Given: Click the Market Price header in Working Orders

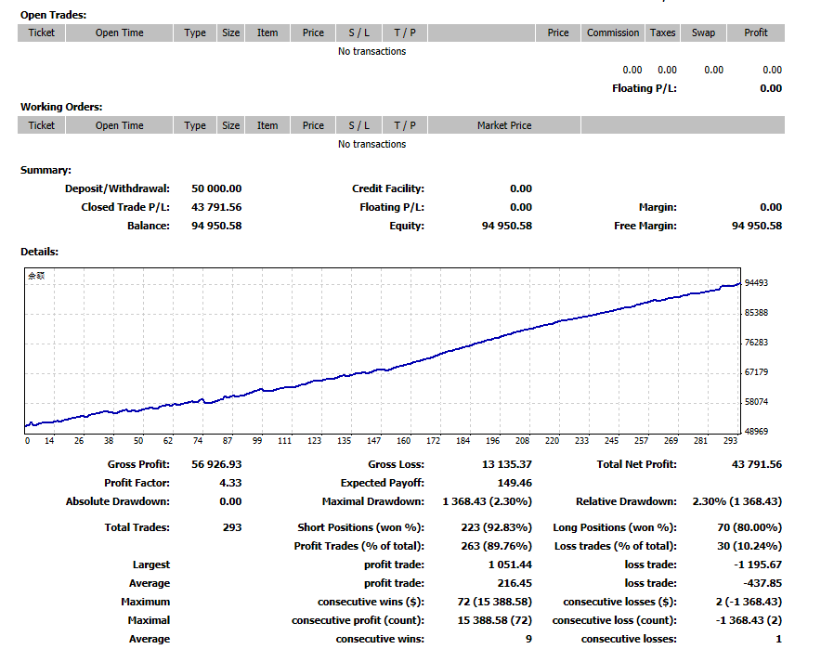Looking at the screenshot, I should point(504,125).
